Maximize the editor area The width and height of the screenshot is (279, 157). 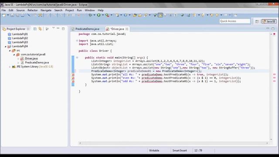pos(273,29)
